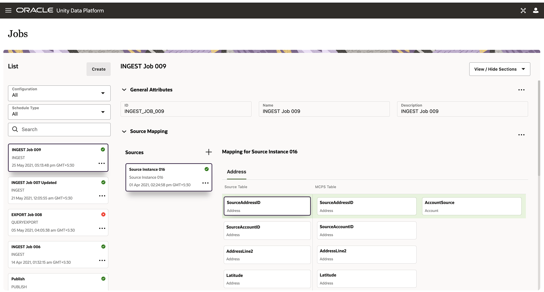Open actions menu on Source Instance 016 card
The width and height of the screenshot is (544, 292).
coord(206,183)
